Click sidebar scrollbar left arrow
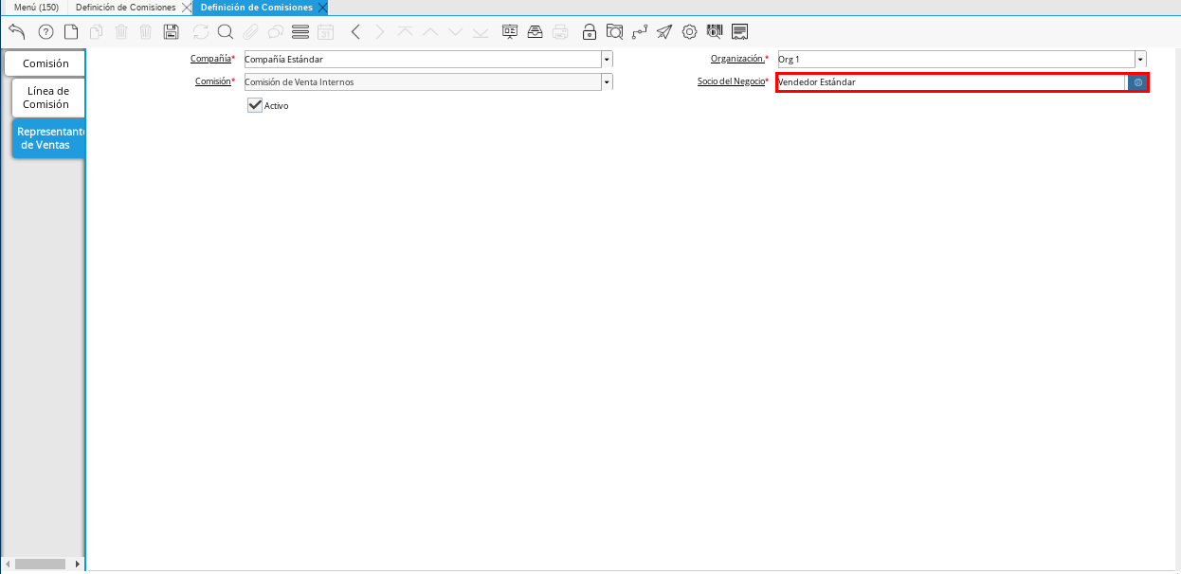Screen dimensions: 1181x574 click(8, 564)
